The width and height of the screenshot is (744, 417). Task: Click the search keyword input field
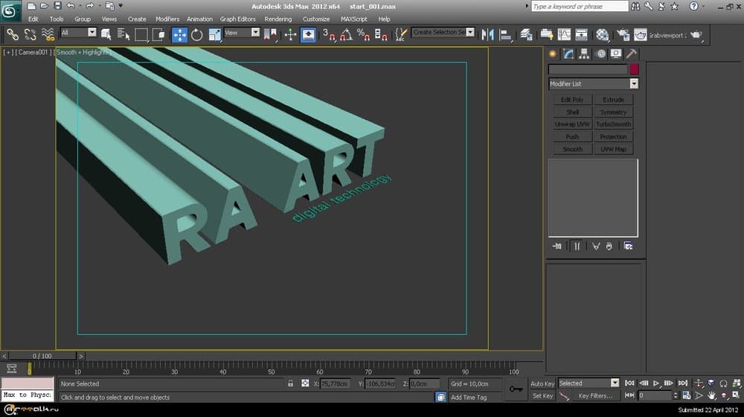(x=579, y=6)
